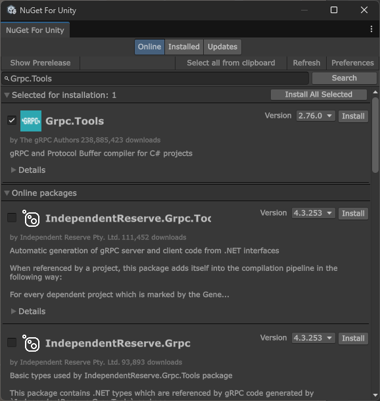Click Install All Selected

(x=319, y=95)
